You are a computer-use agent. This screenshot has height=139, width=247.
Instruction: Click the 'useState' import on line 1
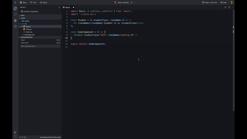pyautogui.click(x=95, y=11)
